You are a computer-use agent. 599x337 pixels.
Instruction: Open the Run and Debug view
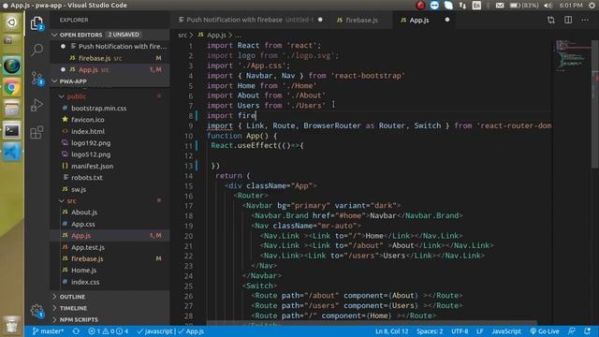click(37, 105)
